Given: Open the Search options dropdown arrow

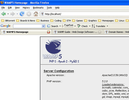Looking at the screenshot, I should click(60, 26).
